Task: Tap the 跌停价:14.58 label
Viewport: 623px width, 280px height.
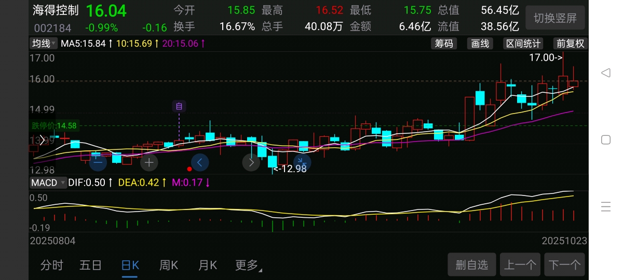Action: [x=54, y=125]
